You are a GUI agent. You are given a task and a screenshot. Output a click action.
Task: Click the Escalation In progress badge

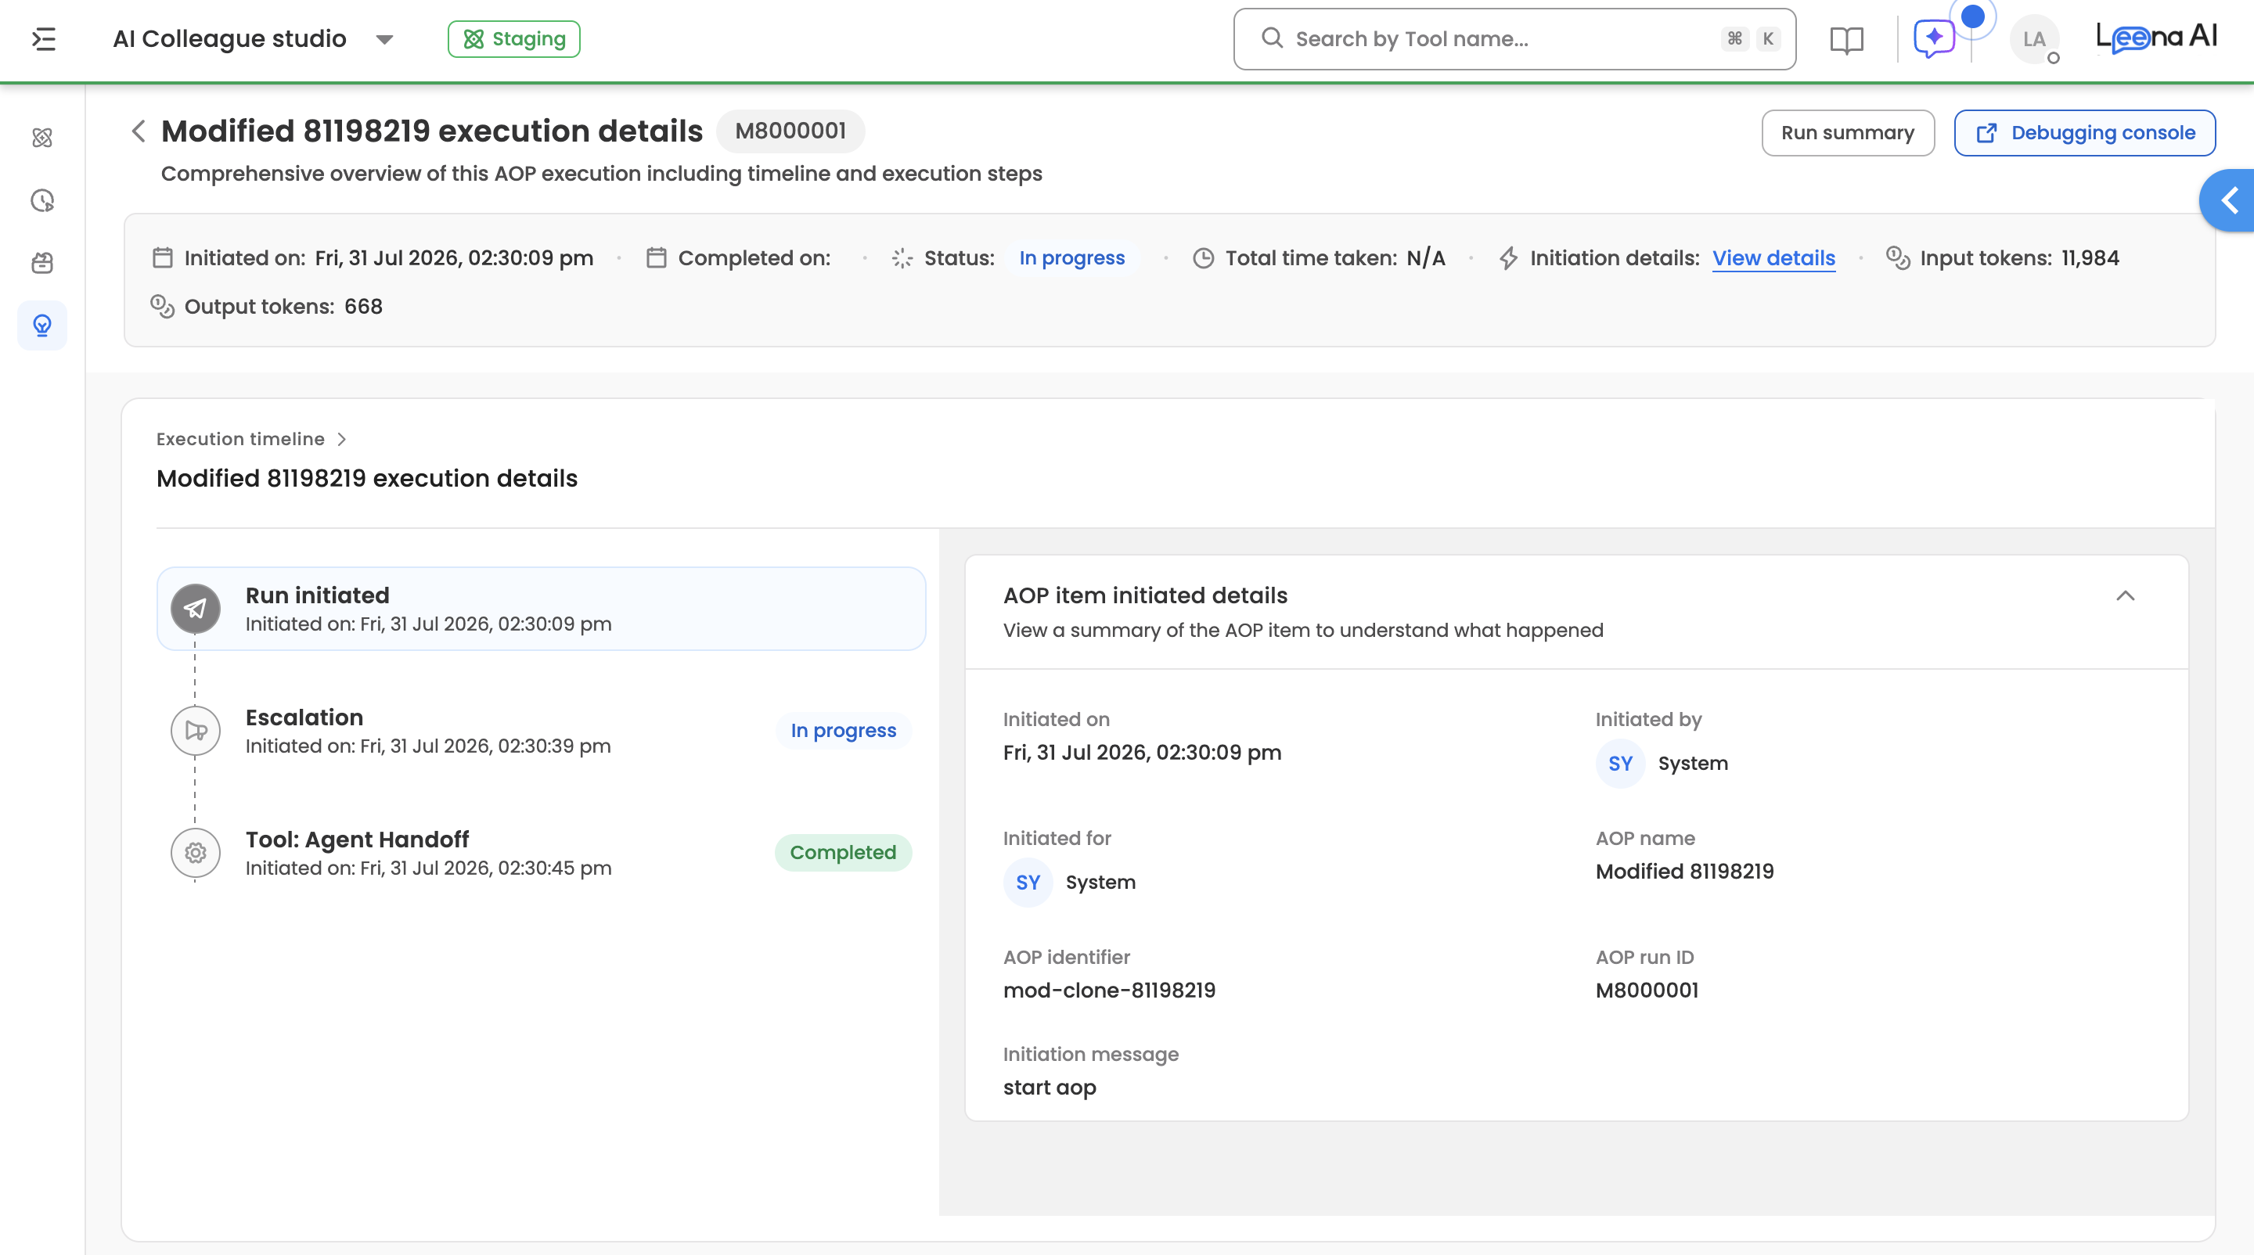pyautogui.click(x=843, y=730)
